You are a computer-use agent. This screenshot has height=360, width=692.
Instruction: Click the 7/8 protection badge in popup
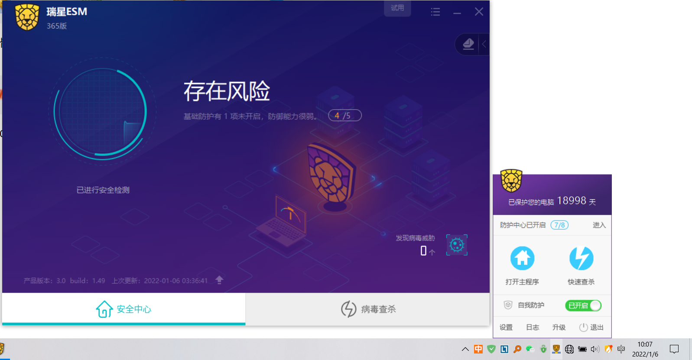coord(559,225)
